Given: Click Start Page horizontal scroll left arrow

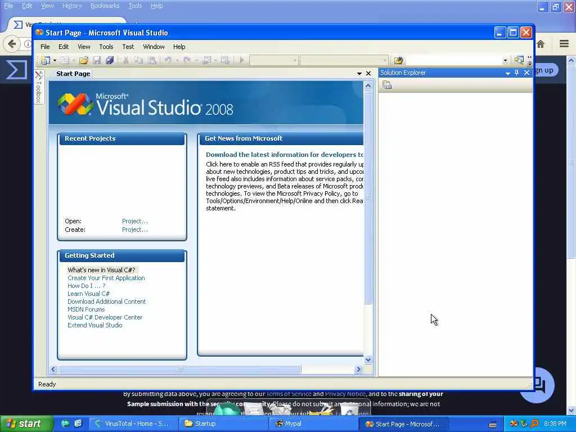Looking at the screenshot, I should tap(53, 369).
